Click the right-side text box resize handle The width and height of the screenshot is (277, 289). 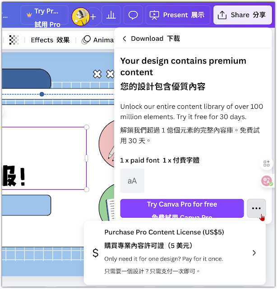[86, 158]
